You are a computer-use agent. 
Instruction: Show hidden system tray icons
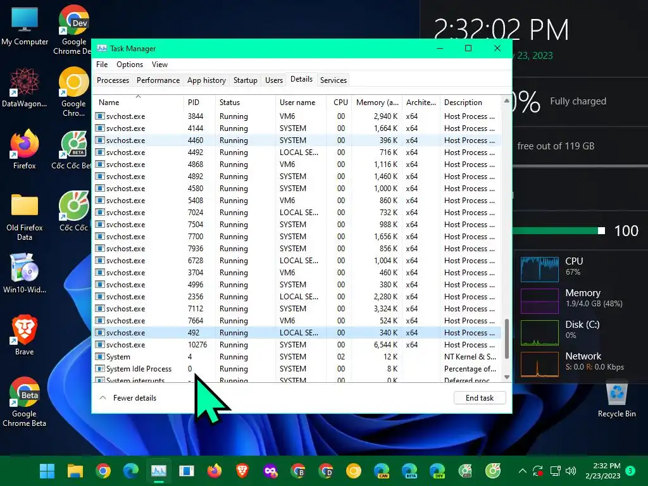click(x=522, y=471)
